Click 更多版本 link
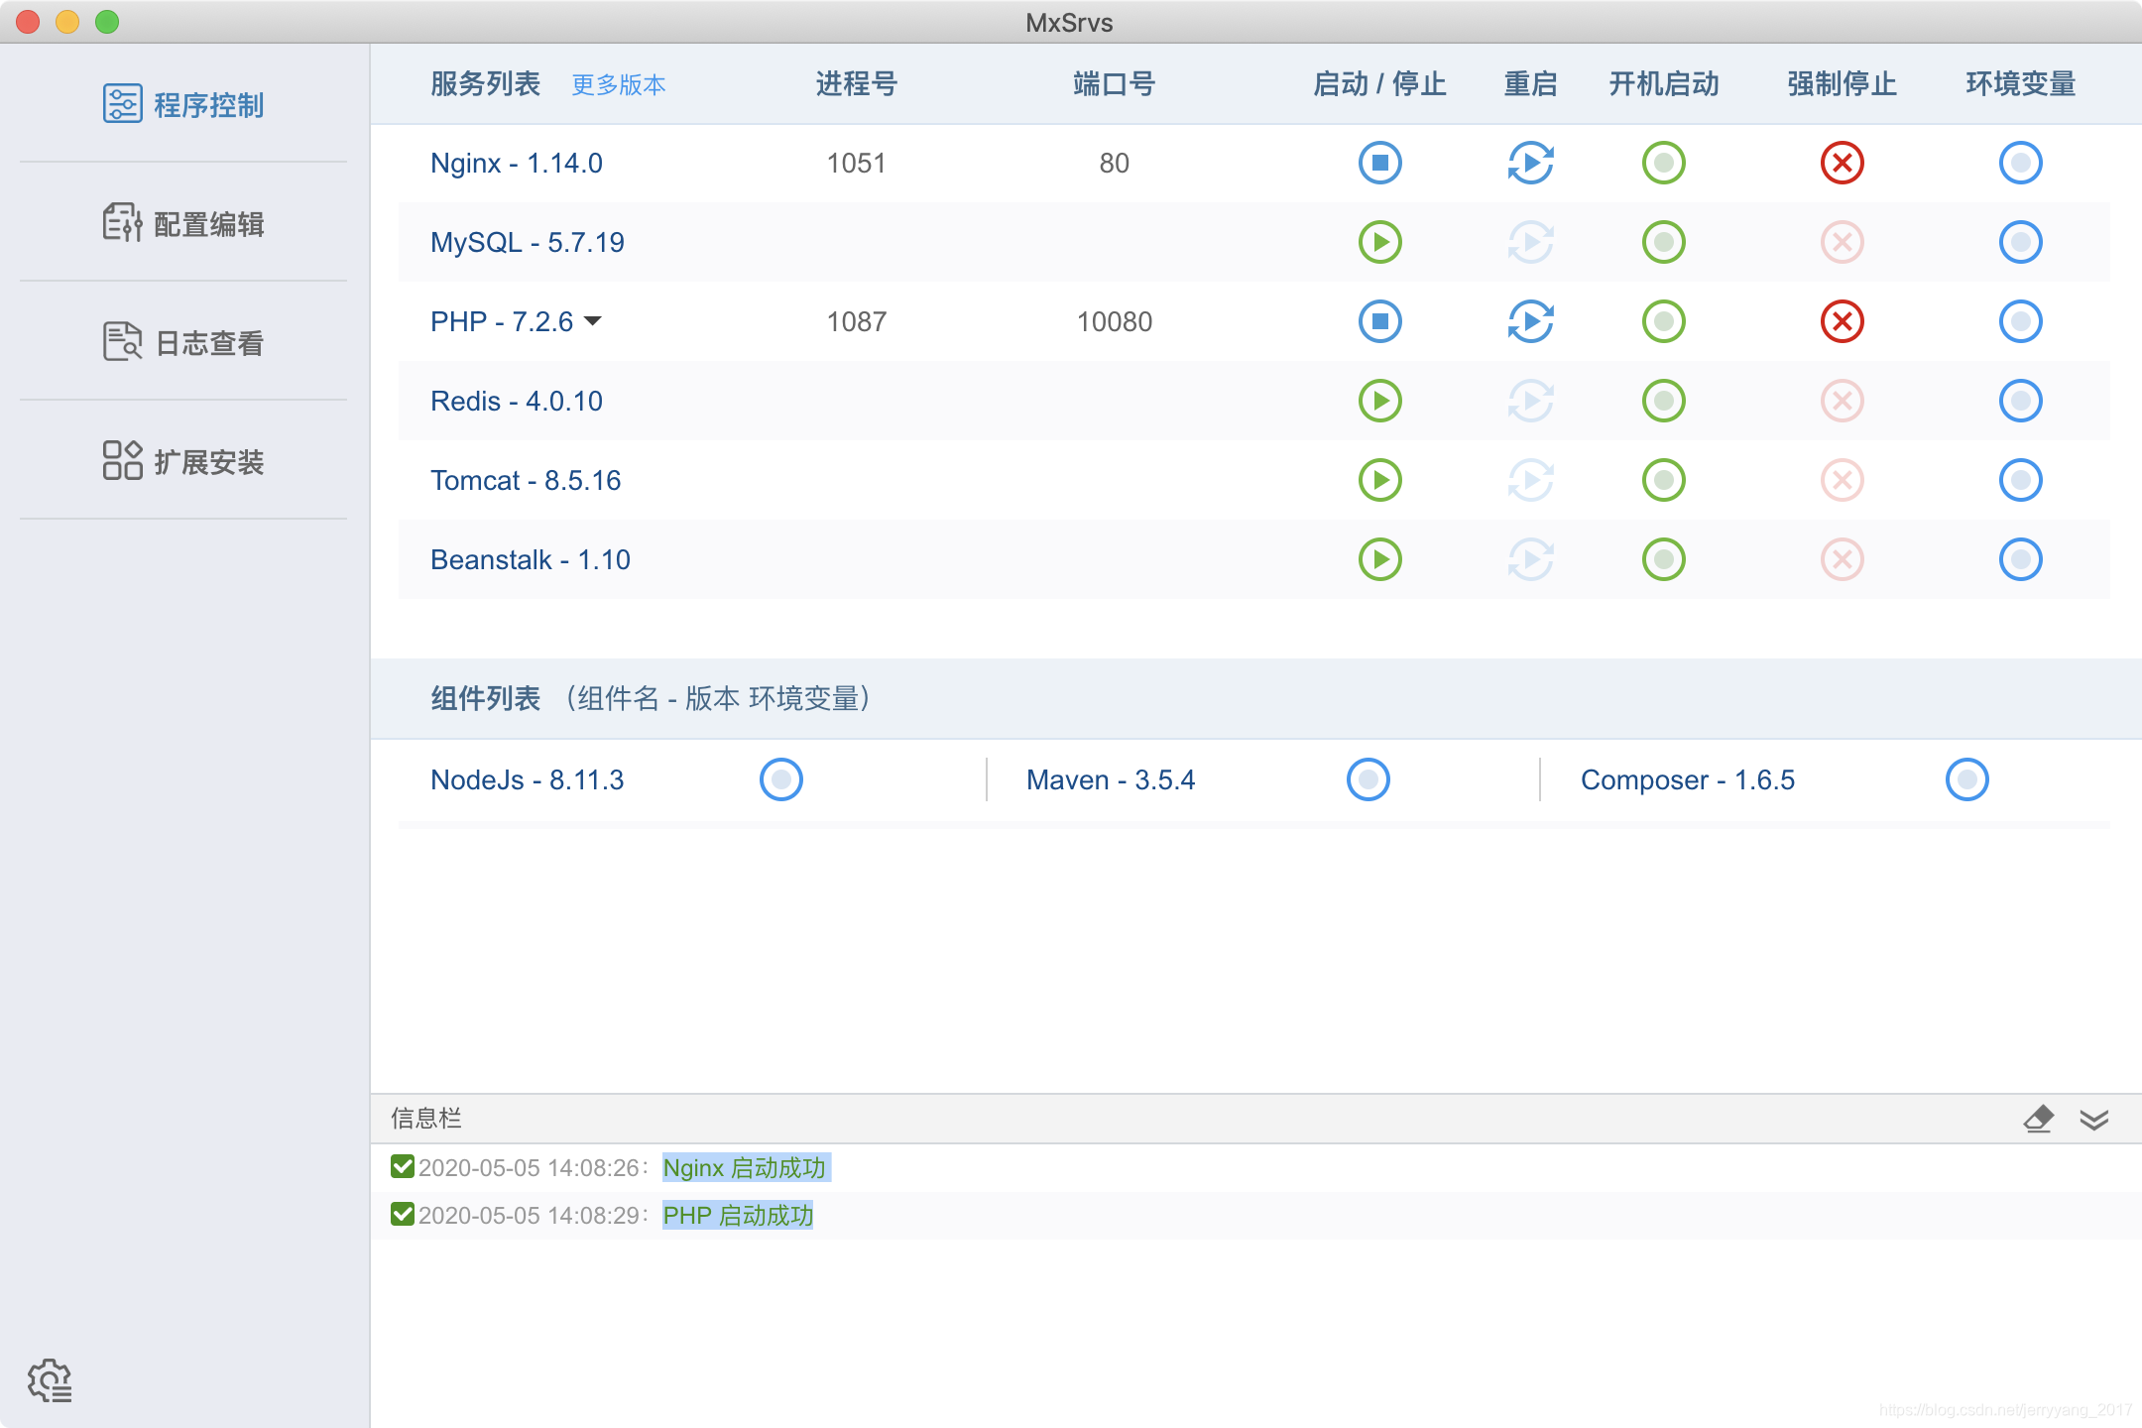Image resolution: width=2142 pixels, height=1428 pixels. tap(619, 85)
